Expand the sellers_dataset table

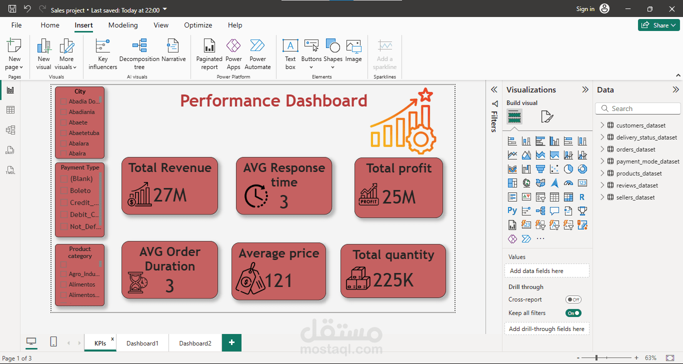602,197
